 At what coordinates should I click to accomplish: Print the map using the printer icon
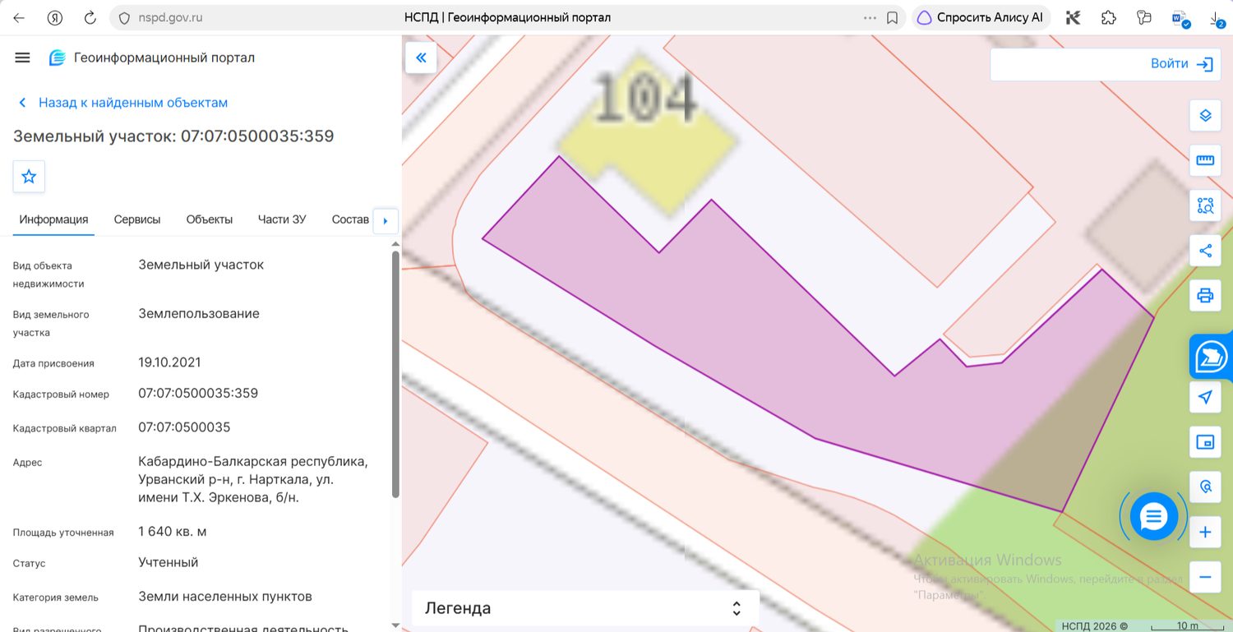[x=1205, y=295]
